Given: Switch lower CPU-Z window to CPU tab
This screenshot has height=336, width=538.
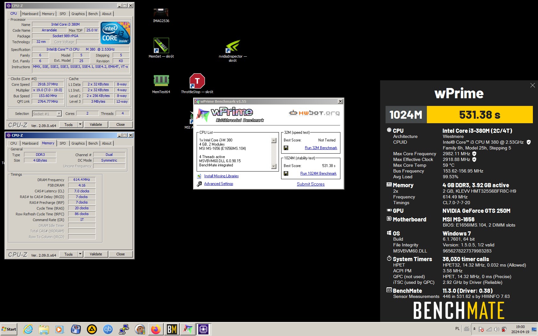Looking at the screenshot, I should [x=13, y=143].
